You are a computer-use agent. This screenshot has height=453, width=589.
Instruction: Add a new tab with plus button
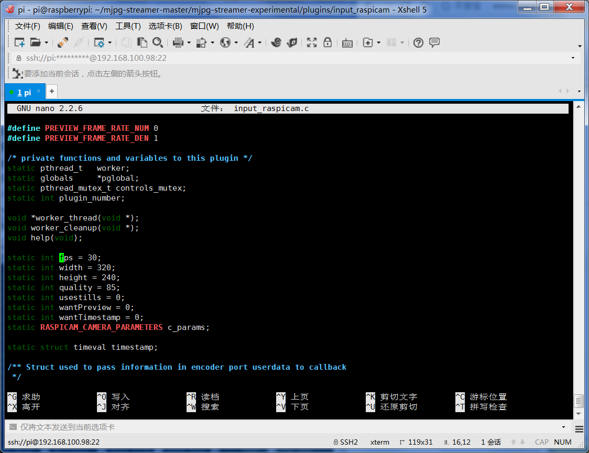coord(52,91)
